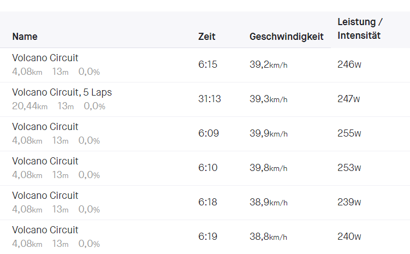Select the 239 W power cell
The width and height of the screenshot is (410, 254).
pyautogui.click(x=349, y=202)
